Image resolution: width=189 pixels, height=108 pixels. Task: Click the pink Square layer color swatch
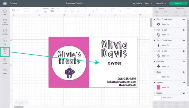[x=158, y=87]
